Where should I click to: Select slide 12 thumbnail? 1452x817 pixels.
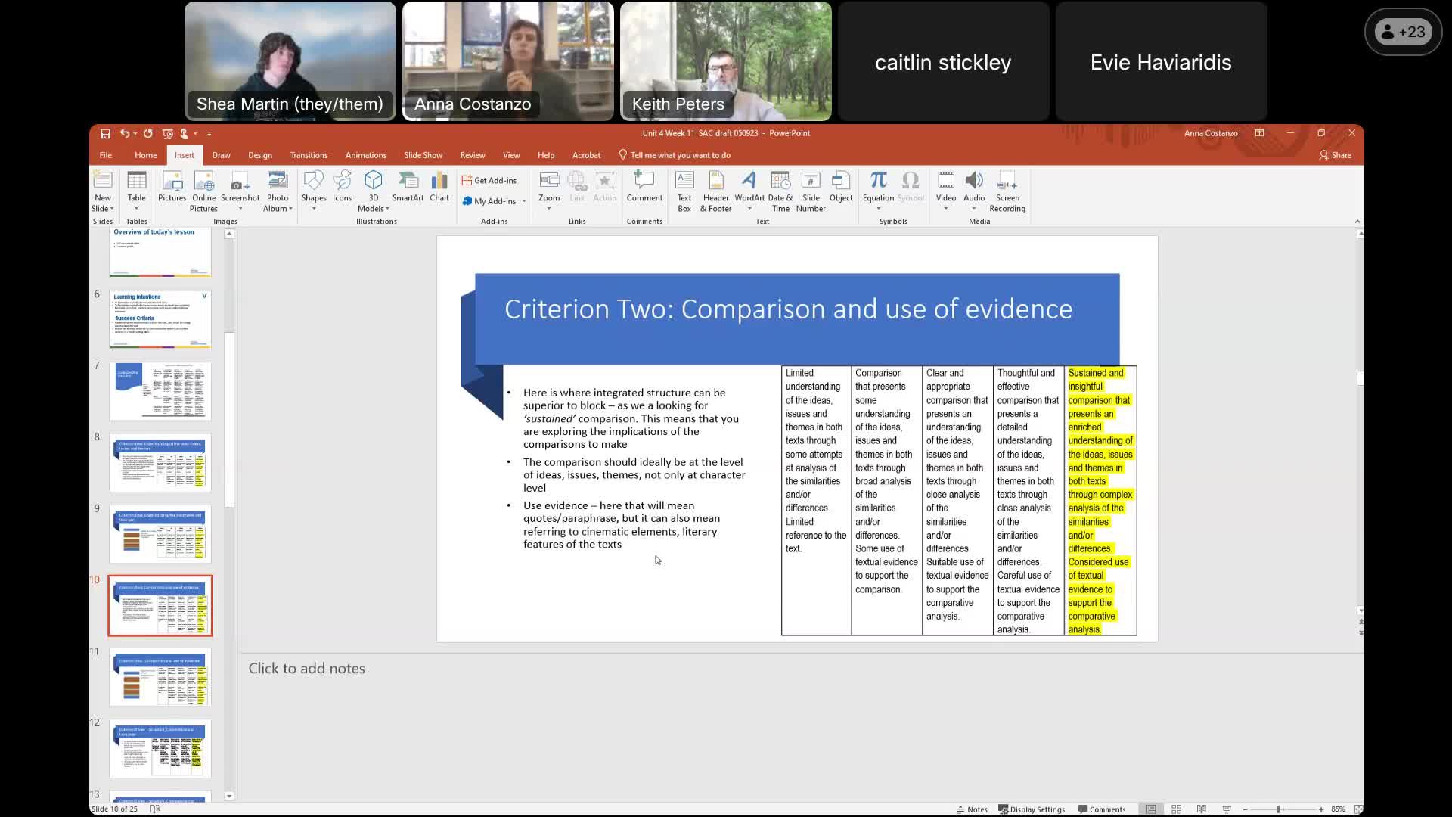click(160, 749)
